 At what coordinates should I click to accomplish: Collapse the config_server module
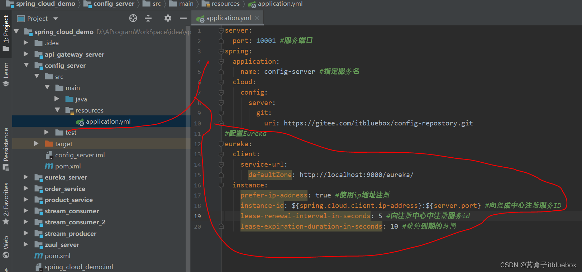(x=27, y=65)
